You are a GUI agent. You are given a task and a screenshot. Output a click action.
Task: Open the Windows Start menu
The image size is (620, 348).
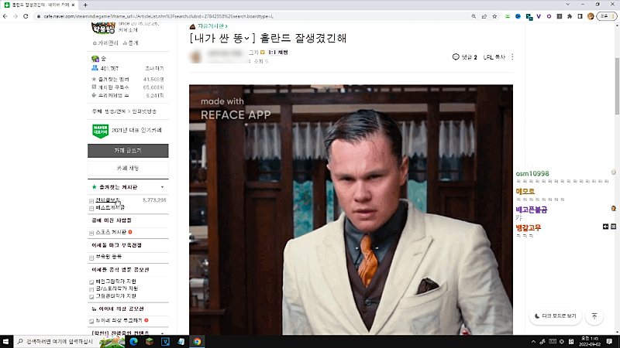[6, 341]
